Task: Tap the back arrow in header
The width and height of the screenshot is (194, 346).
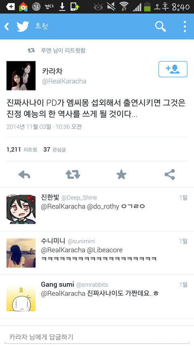Action: tap(6, 26)
